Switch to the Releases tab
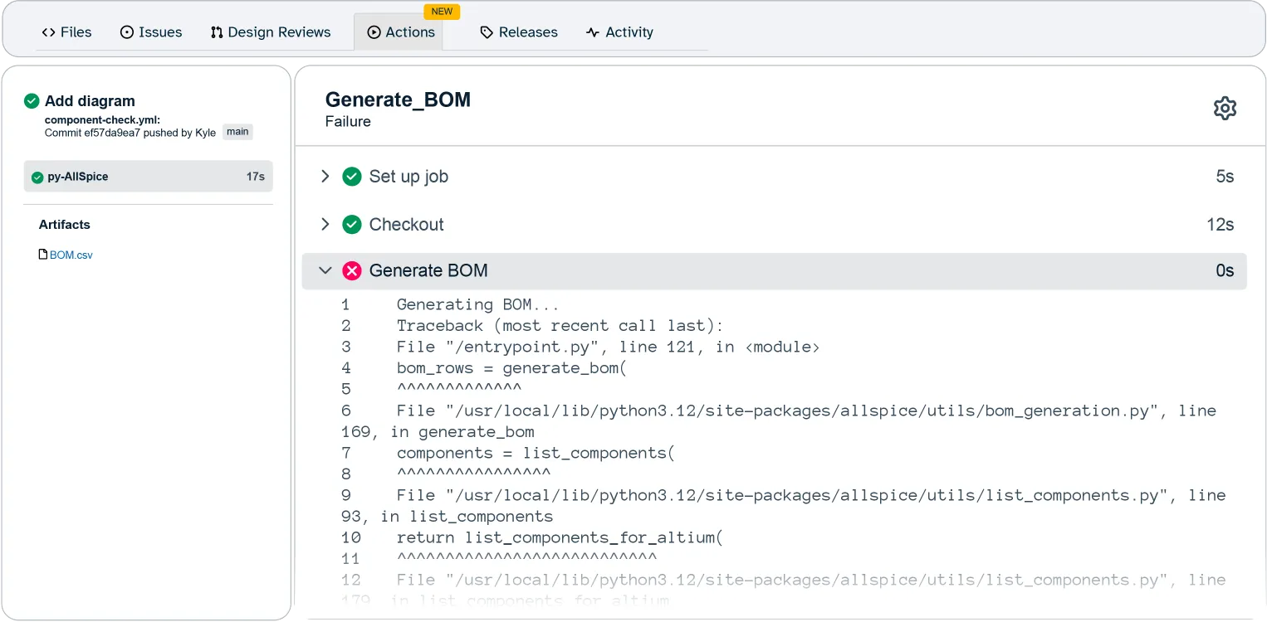1267x622 pixels. point(519,32)
